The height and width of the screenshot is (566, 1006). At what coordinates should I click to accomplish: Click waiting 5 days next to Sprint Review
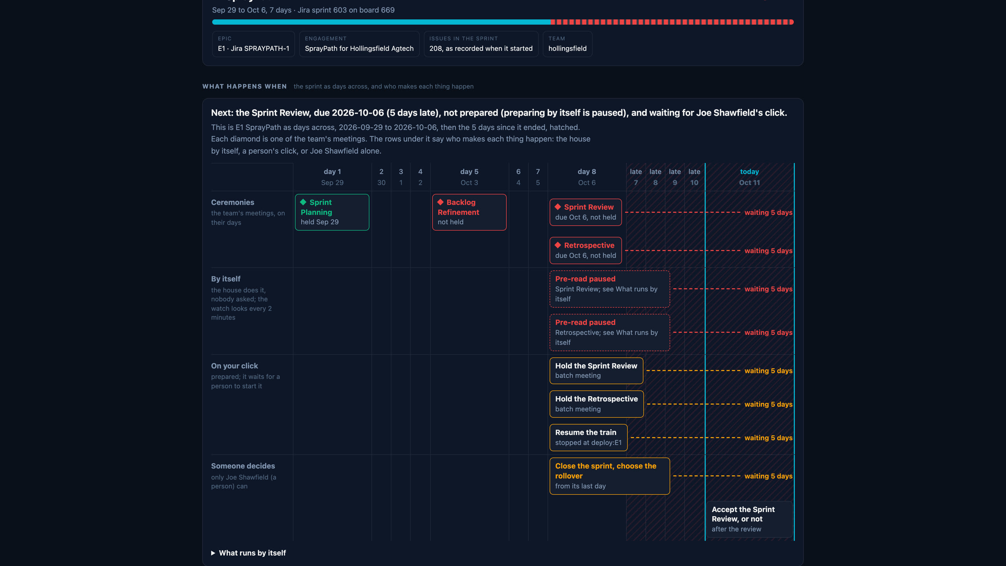[768, 212]
